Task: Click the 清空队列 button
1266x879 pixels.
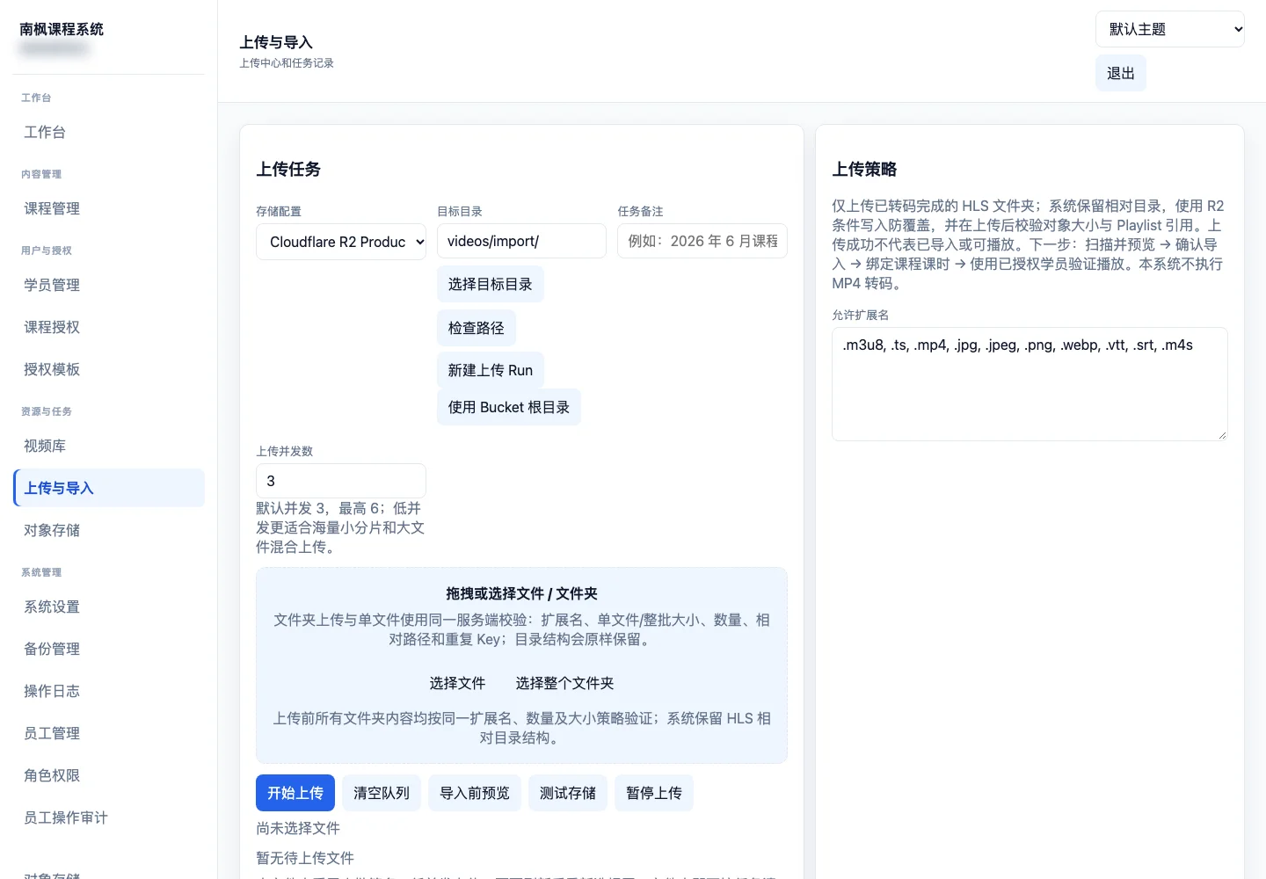Action: pos(382,793)
